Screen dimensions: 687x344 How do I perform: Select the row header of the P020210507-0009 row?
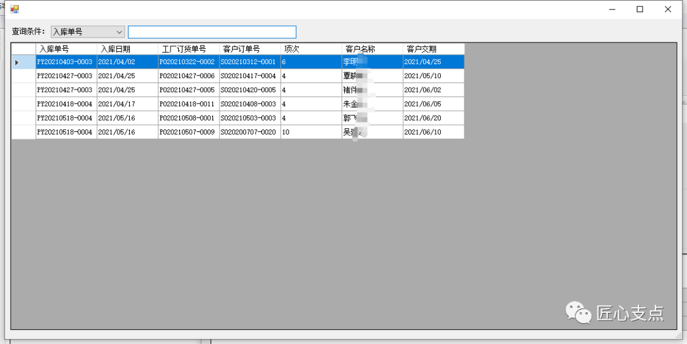point(24,132)
